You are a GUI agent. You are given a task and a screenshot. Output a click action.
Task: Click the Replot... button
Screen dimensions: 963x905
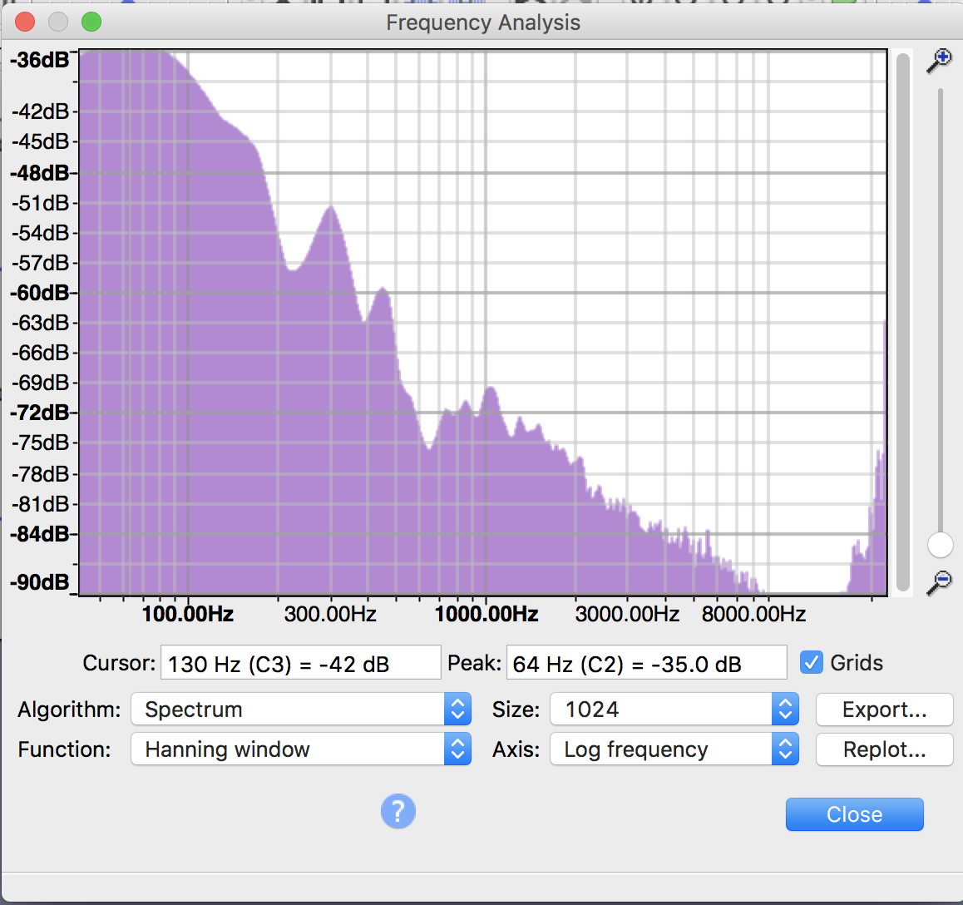[x=884, y=749]
